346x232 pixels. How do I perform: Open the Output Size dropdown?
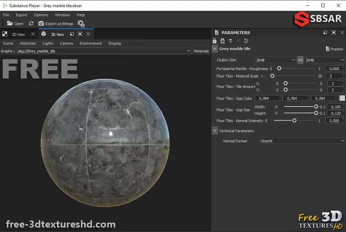275,60
